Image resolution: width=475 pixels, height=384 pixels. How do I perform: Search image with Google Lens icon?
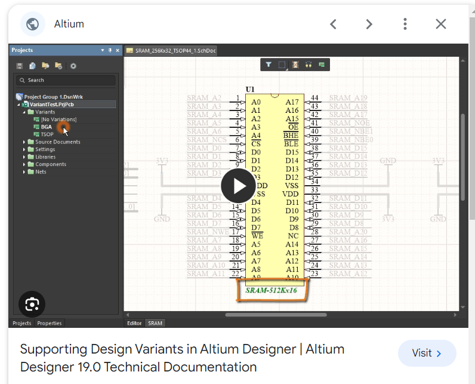(x=32, y=304)
